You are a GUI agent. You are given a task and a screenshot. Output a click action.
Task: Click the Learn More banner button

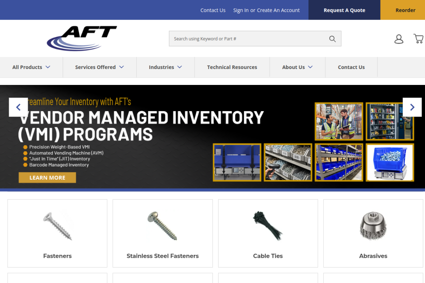47,177
